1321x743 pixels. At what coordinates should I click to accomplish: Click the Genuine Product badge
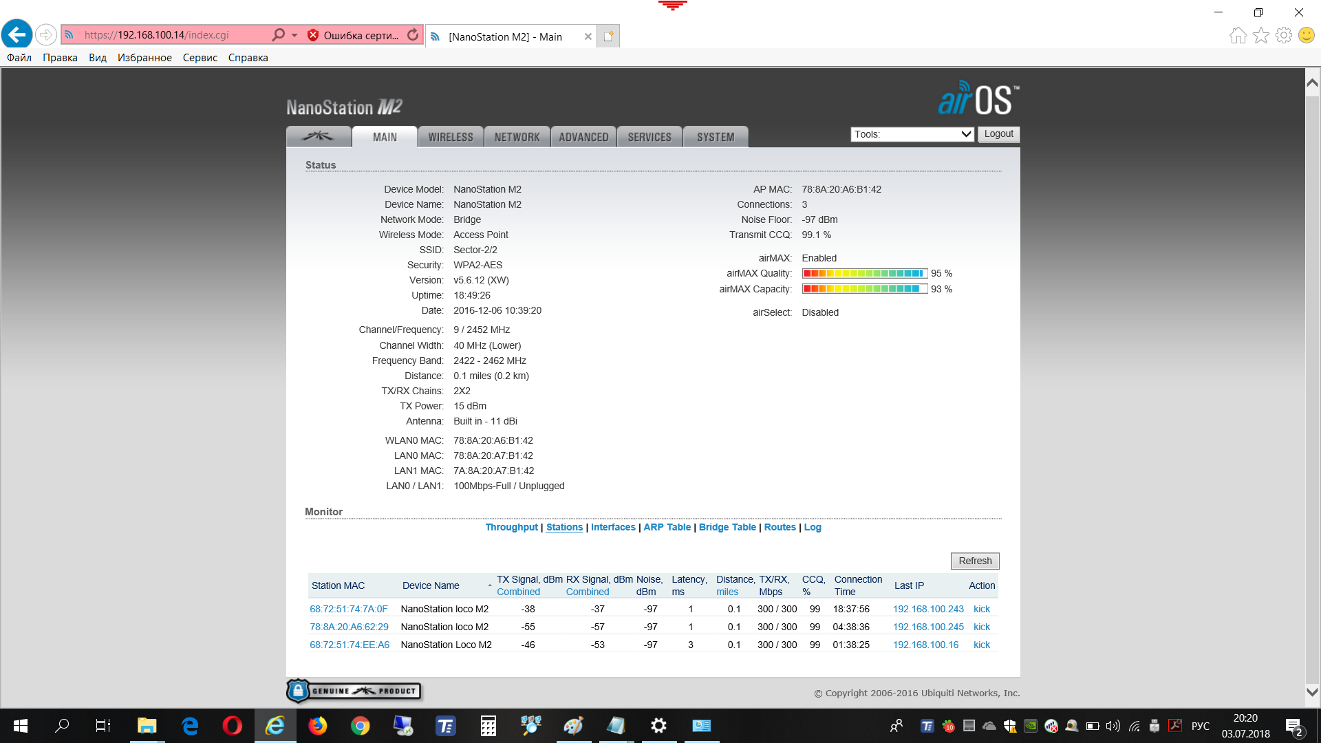(x=354, y=691)
